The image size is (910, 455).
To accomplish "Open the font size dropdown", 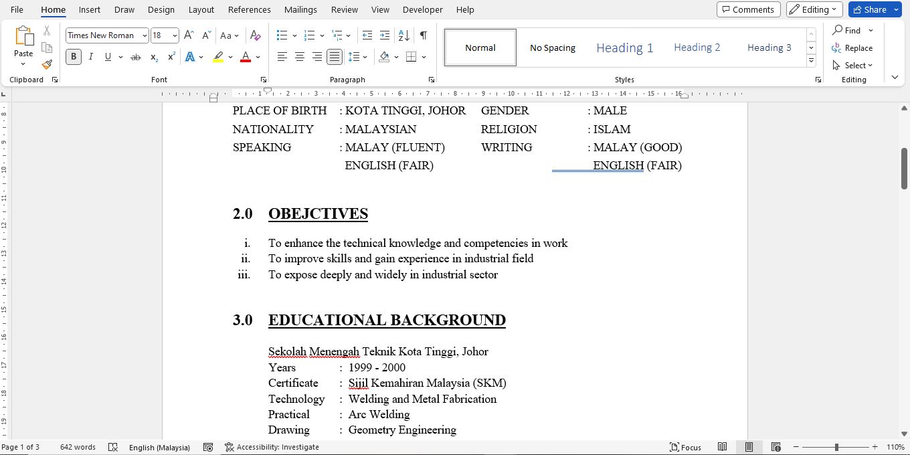I will pos(175,35).
